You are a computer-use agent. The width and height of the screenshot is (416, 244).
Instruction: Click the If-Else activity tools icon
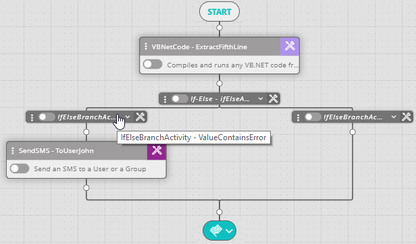[273, 98]
